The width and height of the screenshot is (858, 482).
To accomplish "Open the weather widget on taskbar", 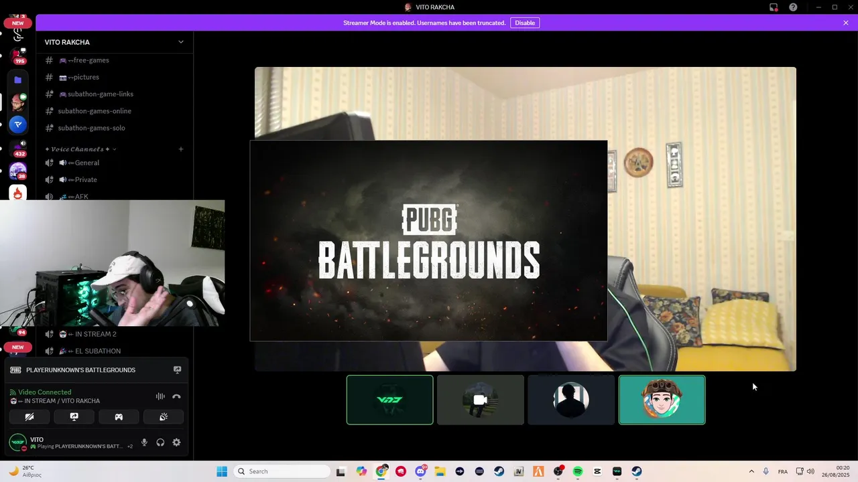I will [25, 471].
